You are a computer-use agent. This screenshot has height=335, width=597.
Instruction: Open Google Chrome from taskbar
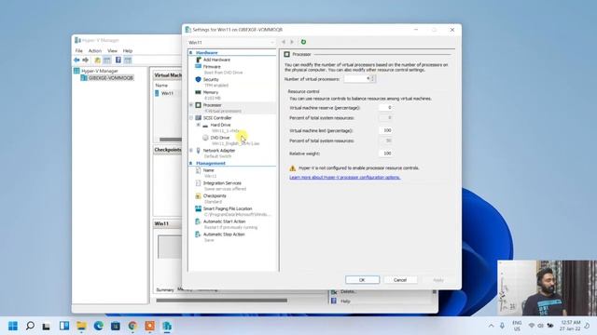pyautogui.click(x=132, y=326)
